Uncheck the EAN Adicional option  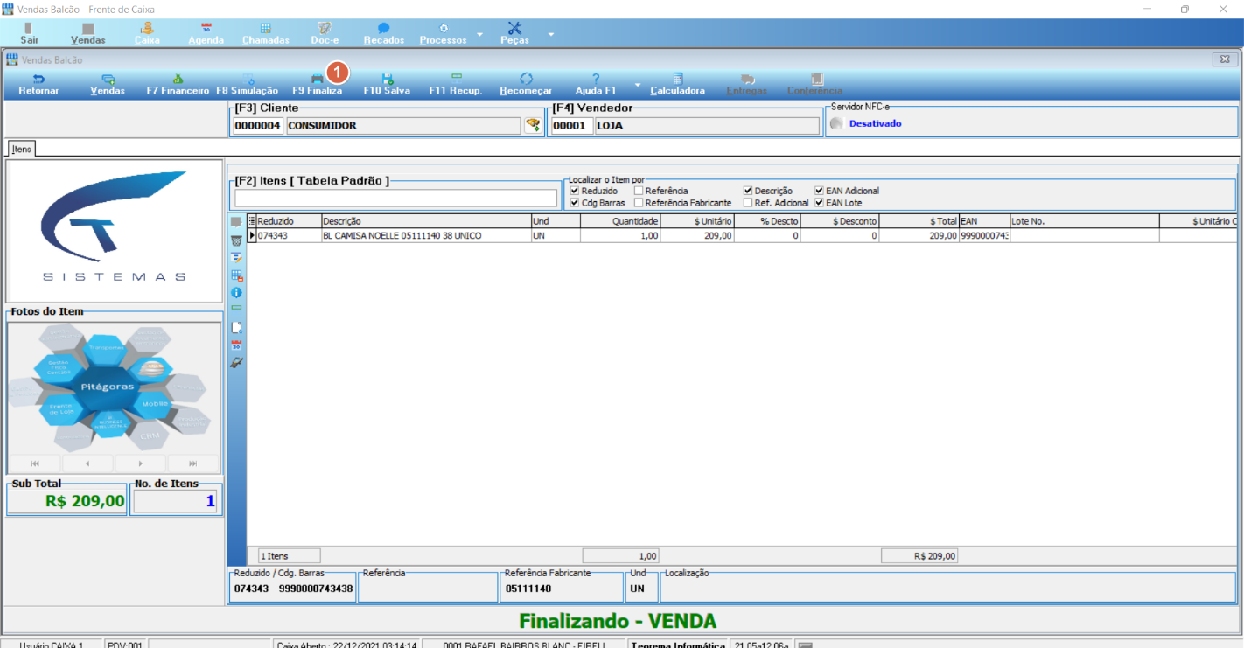(819, 191)
